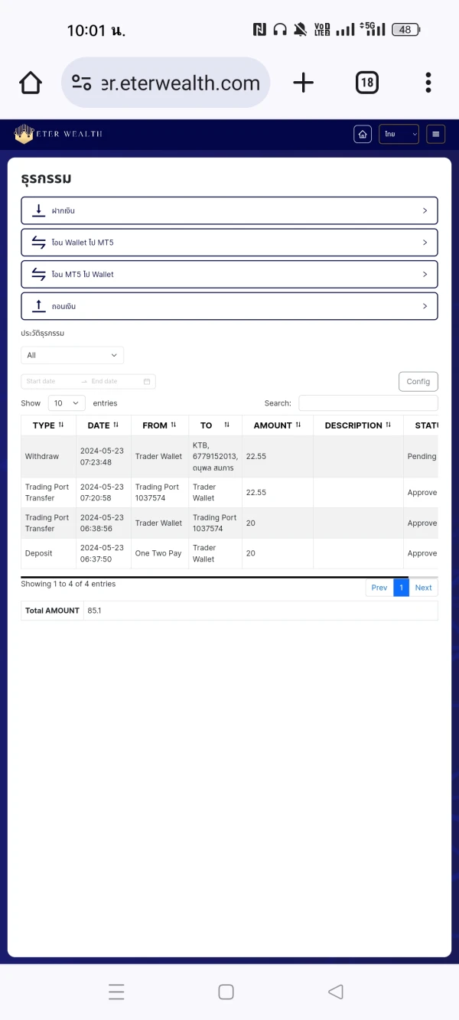Tap the site settings icon in address bar

82,83
